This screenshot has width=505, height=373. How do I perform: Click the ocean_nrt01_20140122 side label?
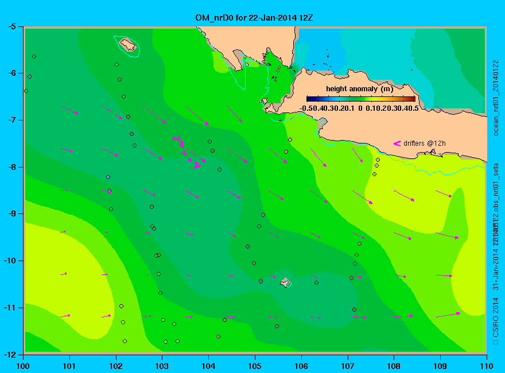coord(496,98)
